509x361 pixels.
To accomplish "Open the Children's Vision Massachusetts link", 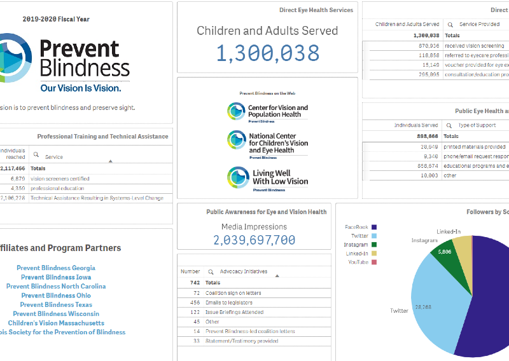I will pyautogui.click(x=56, y=323).
